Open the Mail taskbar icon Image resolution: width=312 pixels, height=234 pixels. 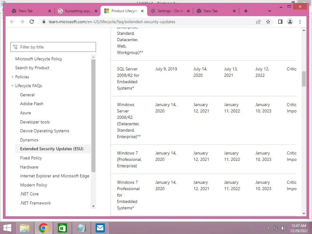tap(100, 228)
